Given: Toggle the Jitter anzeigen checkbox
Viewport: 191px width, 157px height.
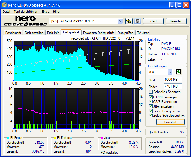Looking at the screenshot, I should 151,106.
